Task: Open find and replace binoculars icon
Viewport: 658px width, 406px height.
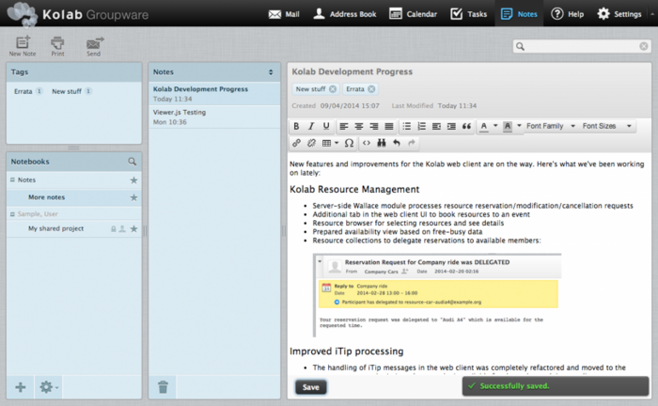Action: tap(381, 143)
